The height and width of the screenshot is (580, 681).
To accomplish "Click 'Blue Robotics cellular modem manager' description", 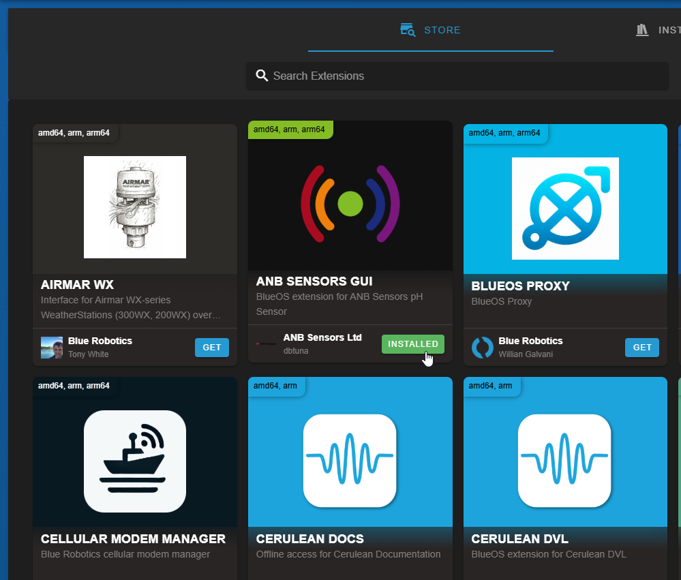I will (125, 554).
